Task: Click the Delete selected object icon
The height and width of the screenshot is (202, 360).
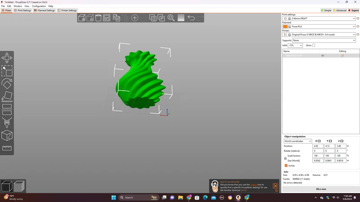Action: [x=90, y=18]
